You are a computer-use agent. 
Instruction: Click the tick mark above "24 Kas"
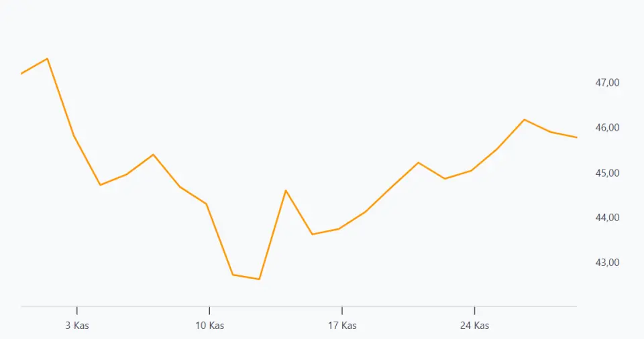(474, 311)
